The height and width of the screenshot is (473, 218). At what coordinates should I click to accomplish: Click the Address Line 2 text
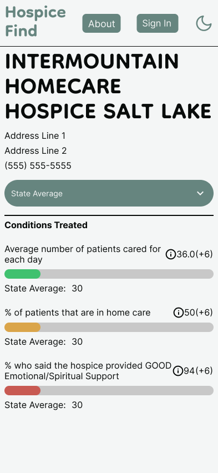click(x=36, y=150)
